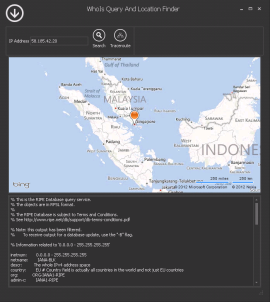The width and height of the screenshot is (270, 302).
Task: Click the 'Search' label under magnifier
Action: pyautogui.click(x=99, y=45)
